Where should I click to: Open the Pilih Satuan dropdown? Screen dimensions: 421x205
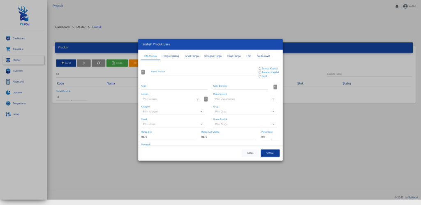point(171,99)
